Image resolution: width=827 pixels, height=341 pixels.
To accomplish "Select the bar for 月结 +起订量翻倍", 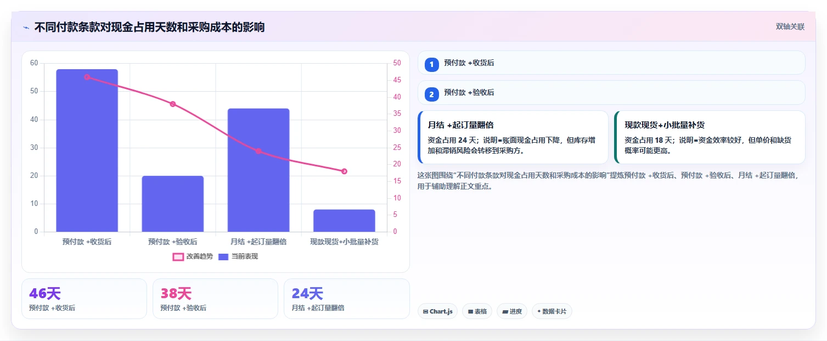I will tap(258, 170).
